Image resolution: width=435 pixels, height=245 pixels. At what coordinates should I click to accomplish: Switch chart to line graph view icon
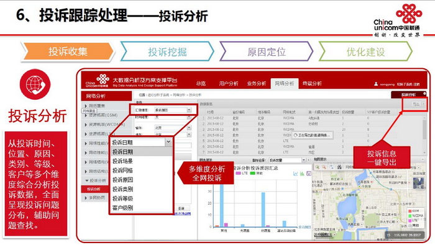[295, 174]
